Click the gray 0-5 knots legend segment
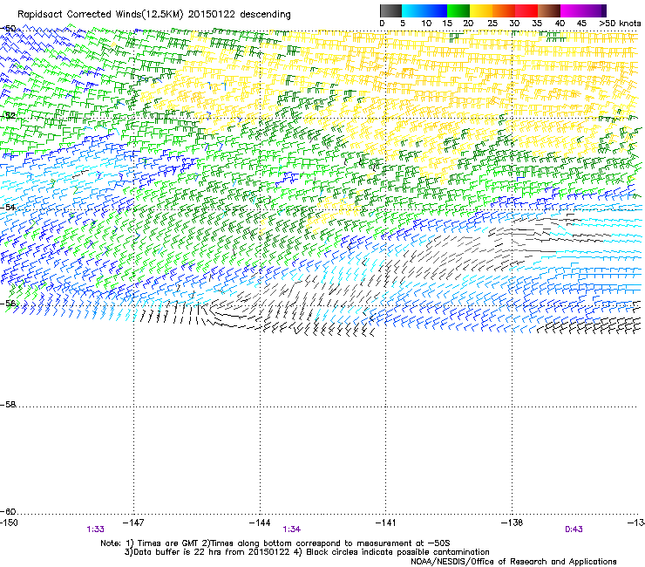 (x=390, y=10)
